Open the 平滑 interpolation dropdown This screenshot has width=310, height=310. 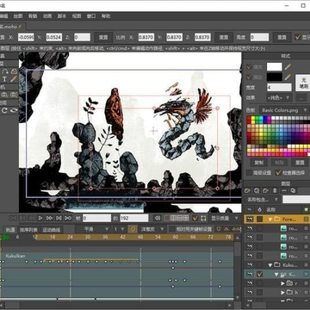coord(92,229)
